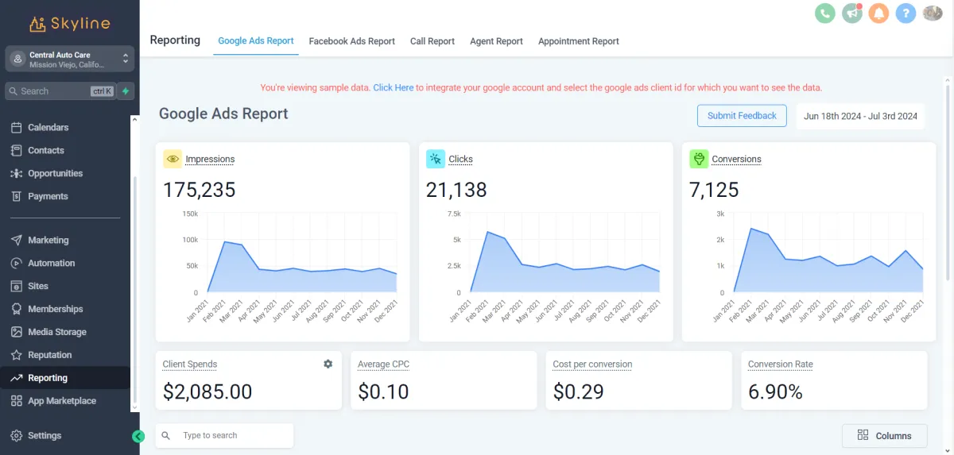Image resolution: width=954 pixels, height=455 pixels.
Task: Switch to Call Report tab
Action: [x=432, y=41]
